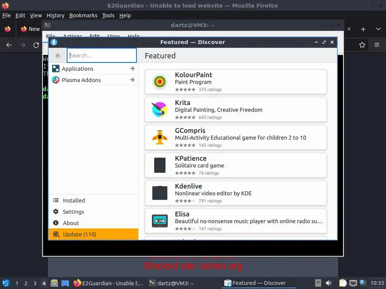Click in the Discover search field
Image resolution: width=386 pixels, height=289 pixels.
(102, 55)
